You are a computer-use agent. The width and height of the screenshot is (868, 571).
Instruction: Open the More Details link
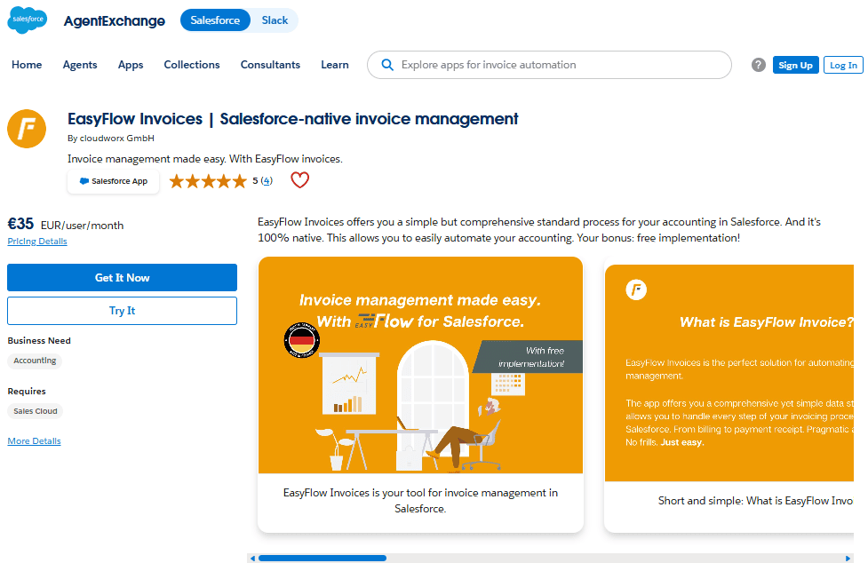click(35, 441)
